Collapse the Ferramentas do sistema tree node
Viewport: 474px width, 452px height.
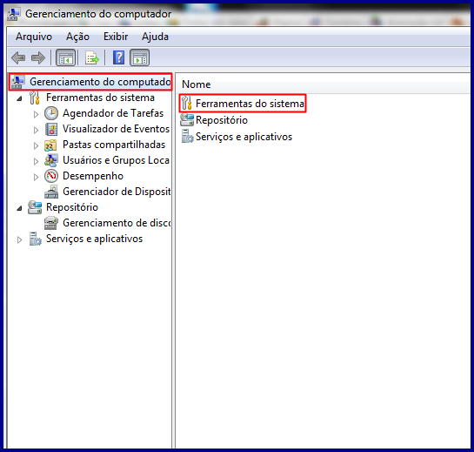pos(20,98)
